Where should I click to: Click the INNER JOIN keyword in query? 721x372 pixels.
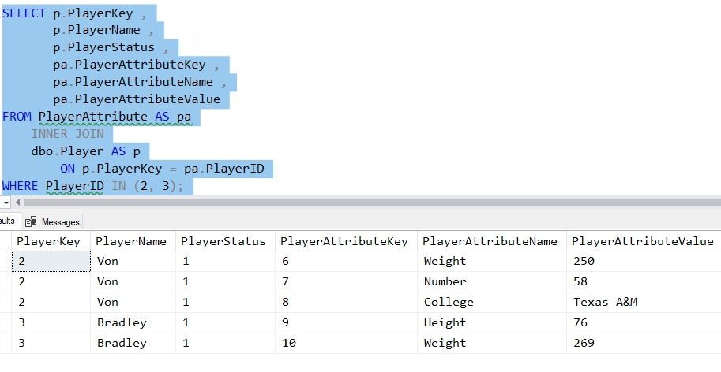pyautogui.click(x=68, y=134)
